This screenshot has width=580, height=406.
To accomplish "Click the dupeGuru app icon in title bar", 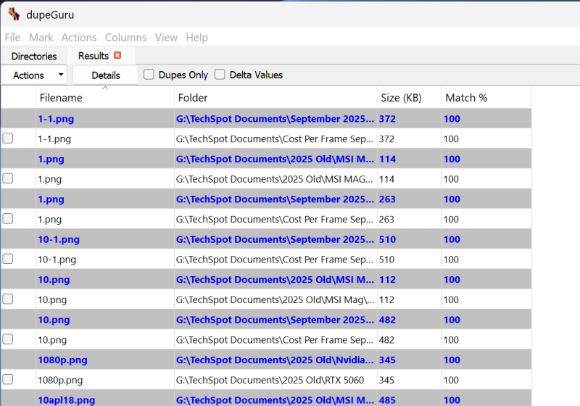I will [x=14, y=14].
